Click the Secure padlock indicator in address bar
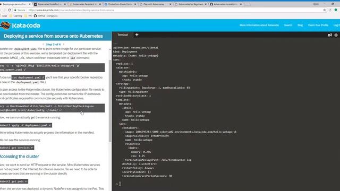 coord(20,10)
